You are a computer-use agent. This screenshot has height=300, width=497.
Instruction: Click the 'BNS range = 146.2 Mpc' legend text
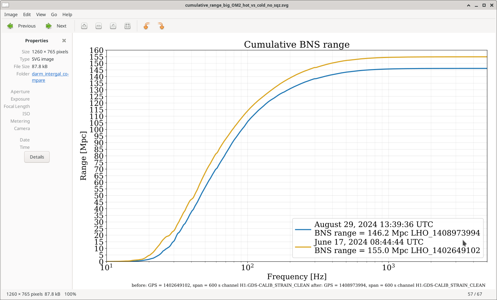(361, 233)
